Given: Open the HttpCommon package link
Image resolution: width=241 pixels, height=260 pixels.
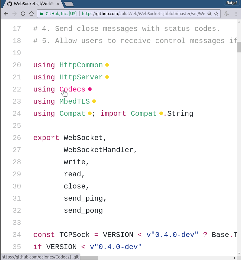Looking at the screenshot, I should tap(81, 65).
